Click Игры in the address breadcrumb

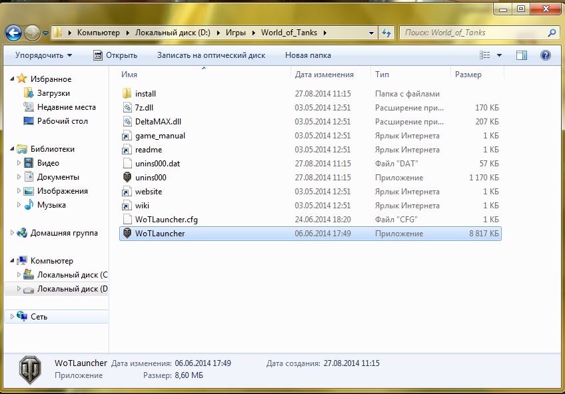[236, 33]
